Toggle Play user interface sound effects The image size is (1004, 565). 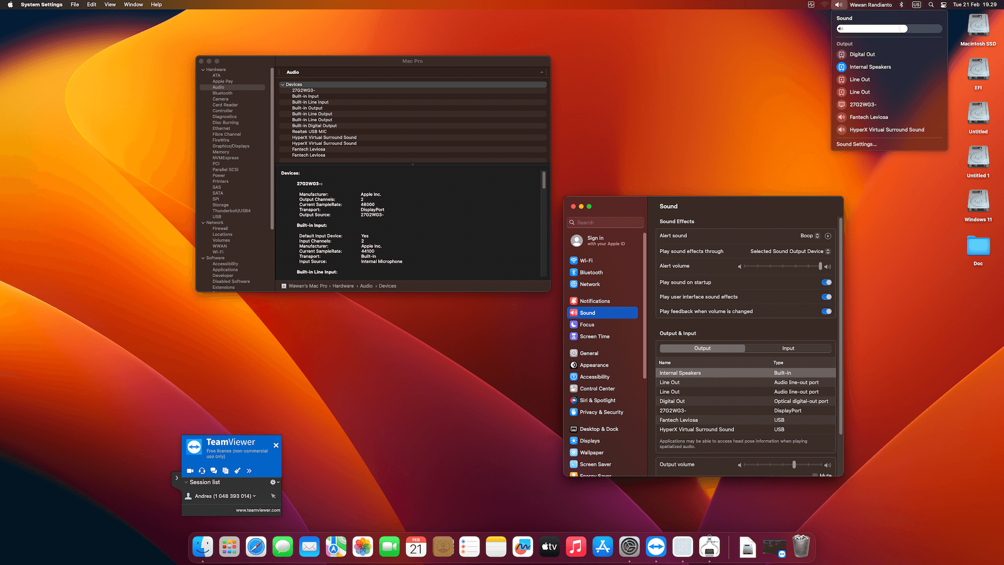(826, 297)
